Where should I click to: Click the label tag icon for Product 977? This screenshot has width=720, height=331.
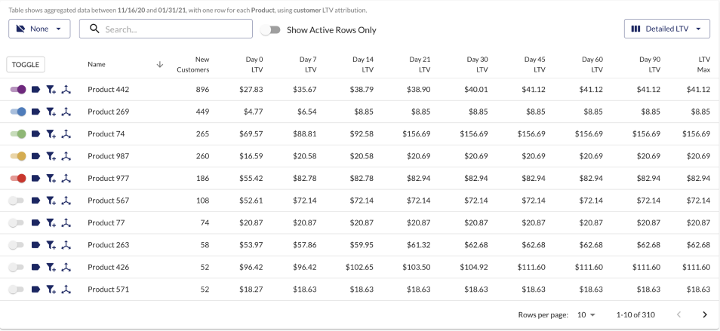pyautogui.click(x=35, y=179)
